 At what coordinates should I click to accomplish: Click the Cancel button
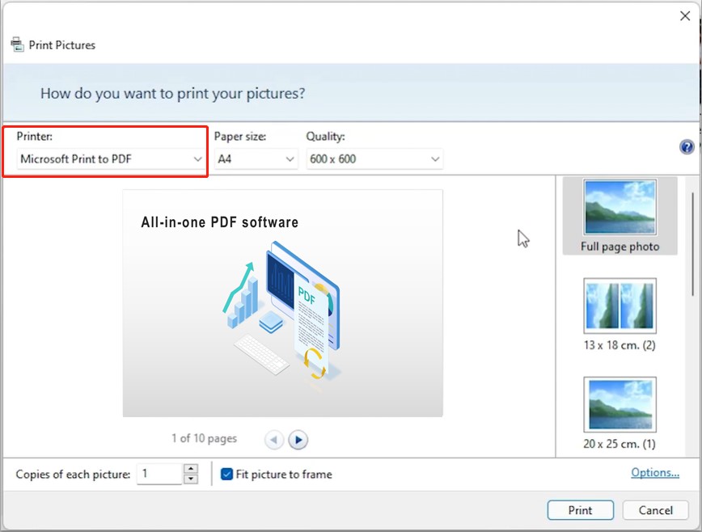[x=655, y=510]
